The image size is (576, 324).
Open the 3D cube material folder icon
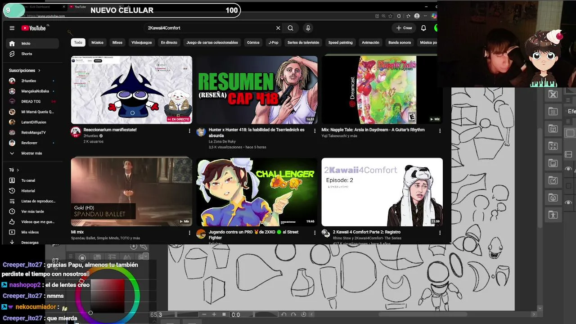[x=553, y=198]
